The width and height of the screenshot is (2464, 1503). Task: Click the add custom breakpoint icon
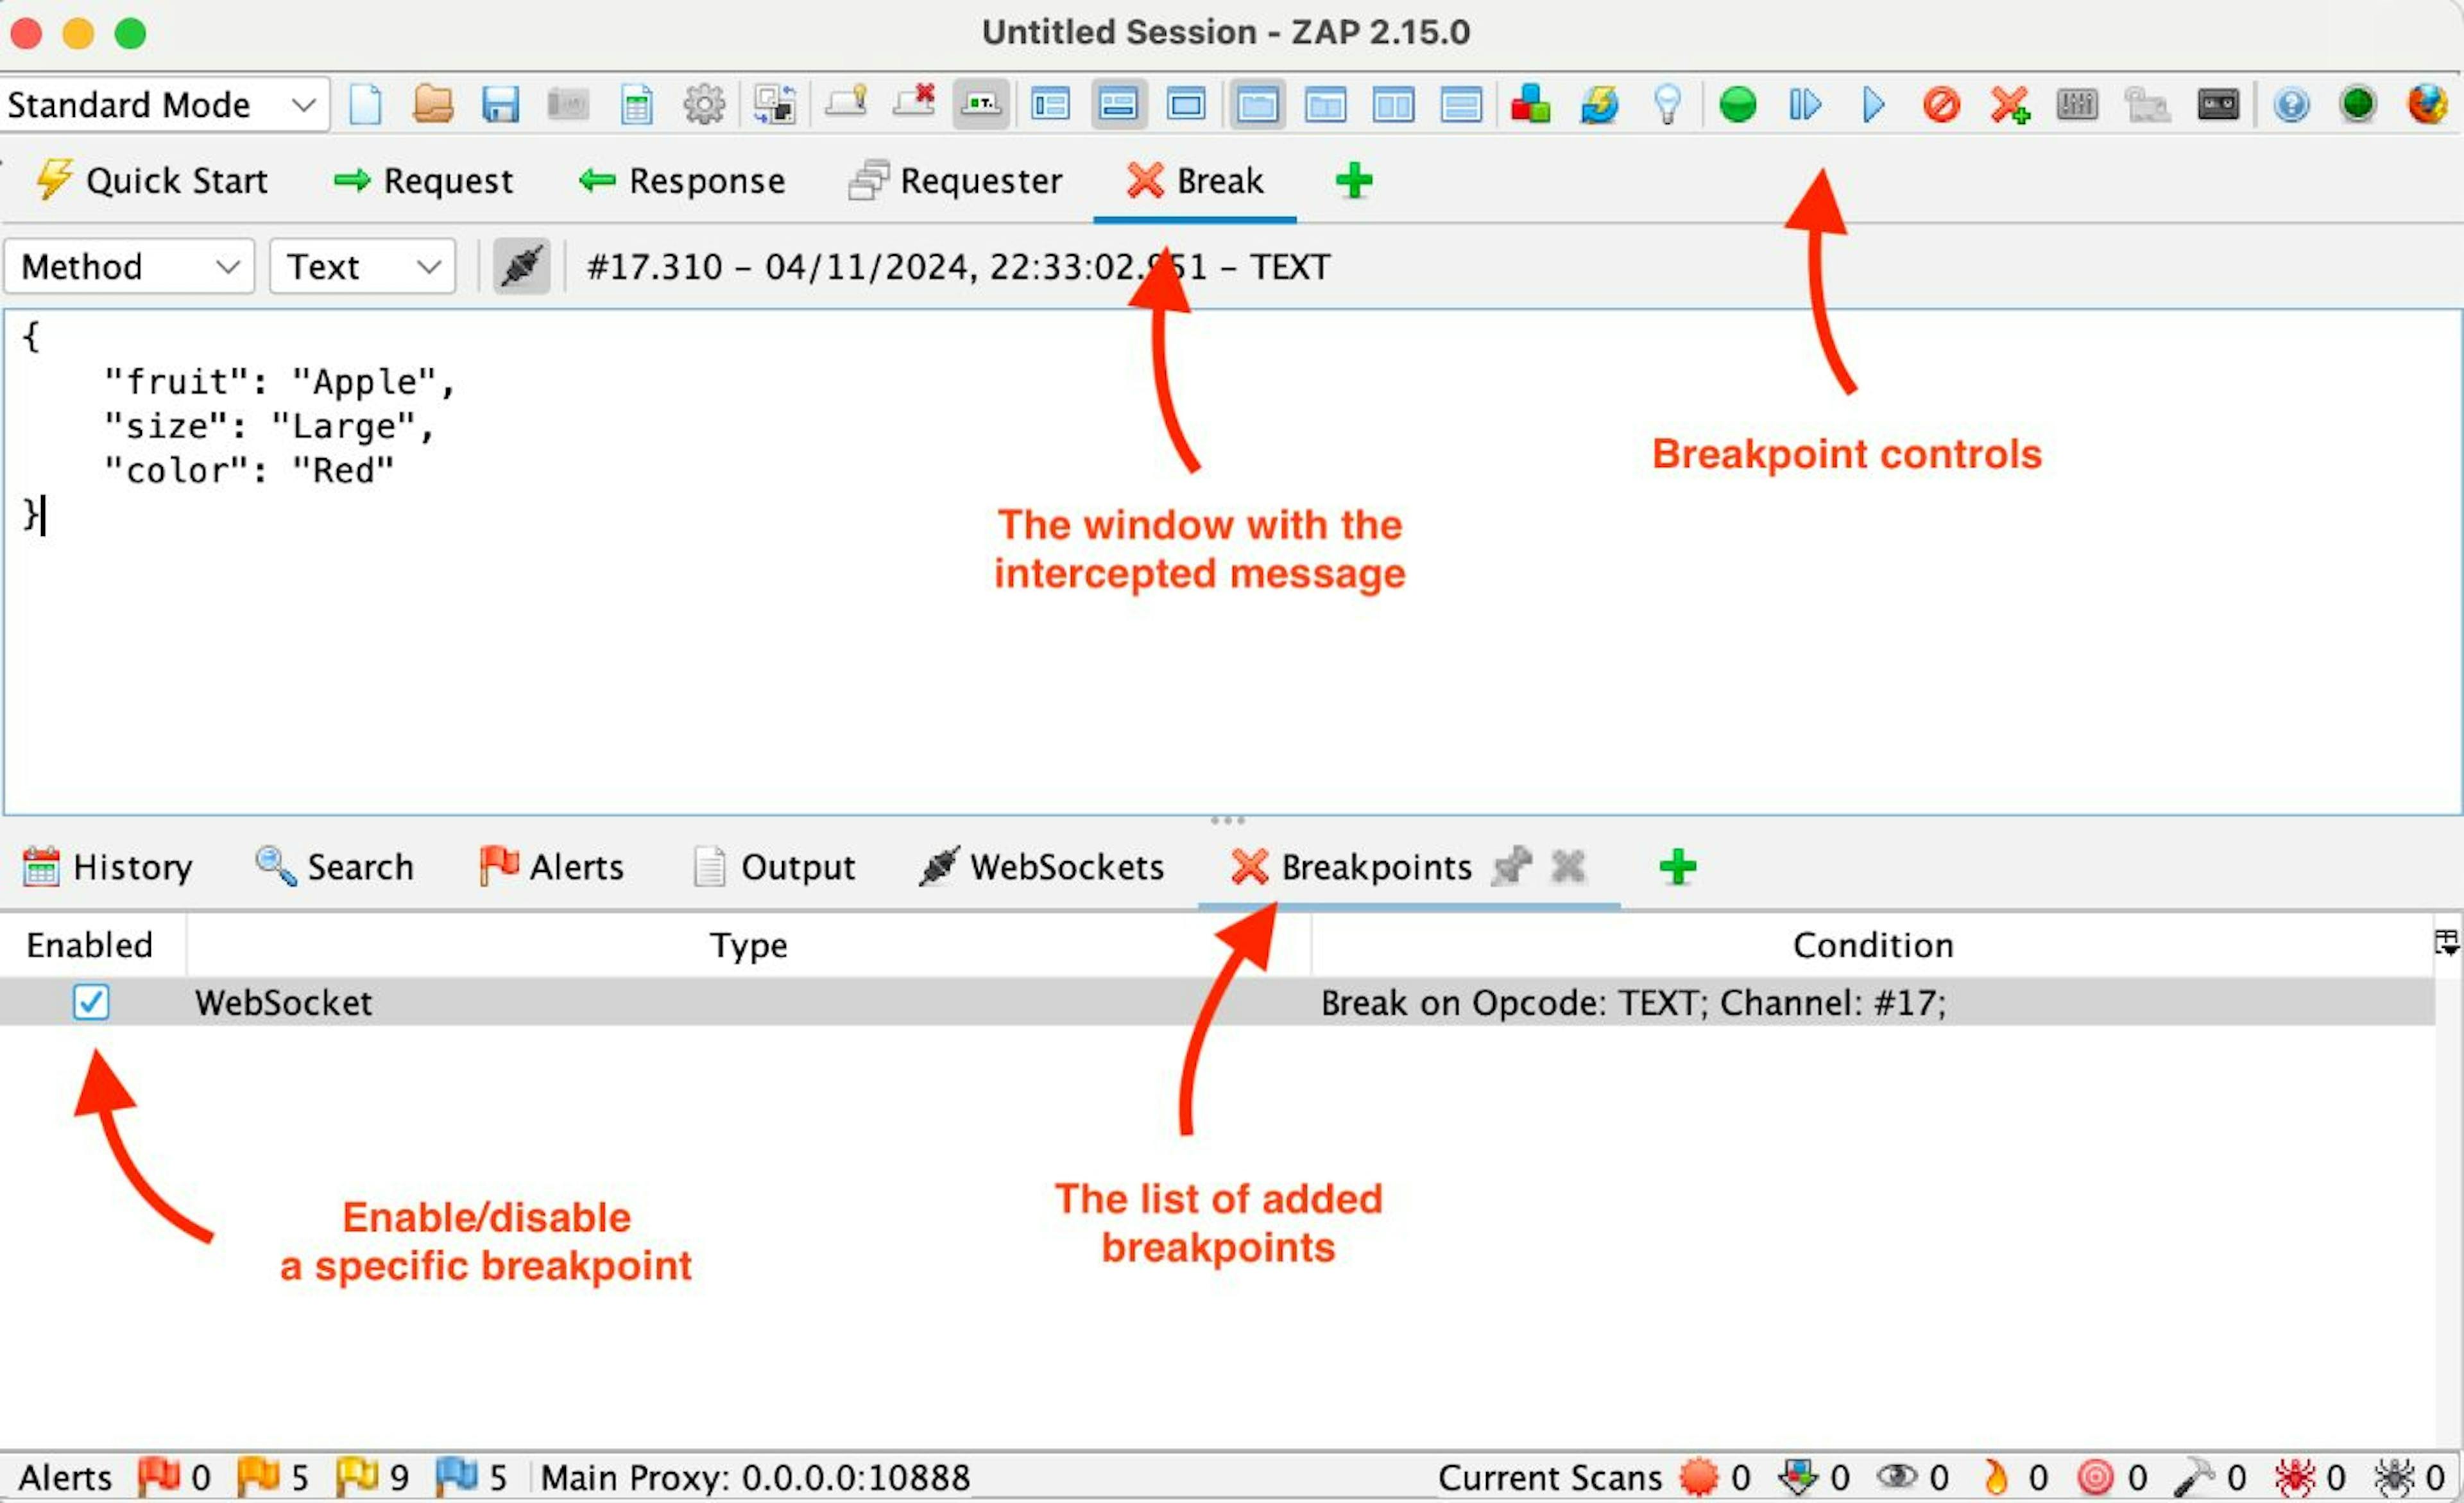2009,105
